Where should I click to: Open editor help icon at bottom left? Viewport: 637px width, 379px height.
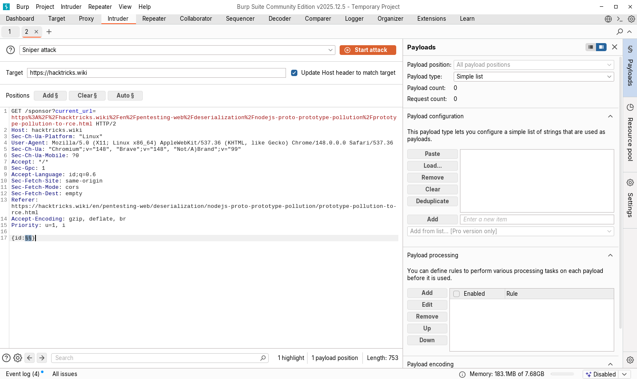6,358
